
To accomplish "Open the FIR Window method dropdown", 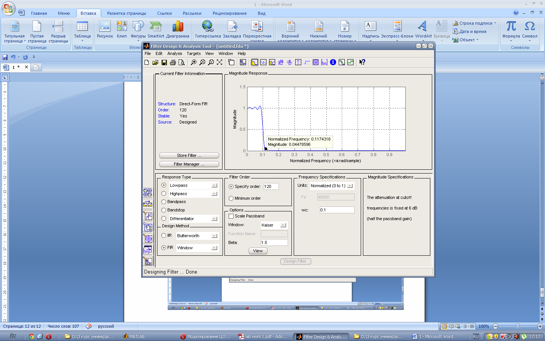I will pyautogui.click(x=214, y=248).
